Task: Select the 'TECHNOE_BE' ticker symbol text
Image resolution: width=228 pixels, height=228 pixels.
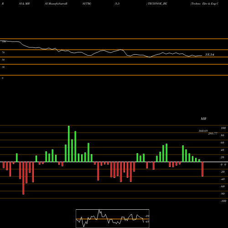Action: pos(157,4)
